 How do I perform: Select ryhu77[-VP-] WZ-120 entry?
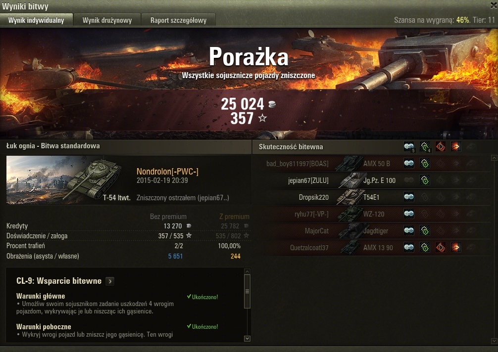pyautogui.click(x=376, y=214)
